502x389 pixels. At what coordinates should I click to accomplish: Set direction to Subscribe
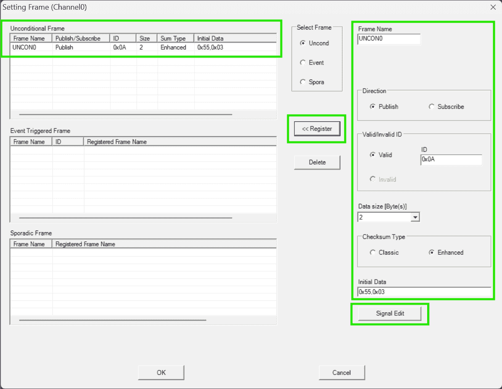432,107
